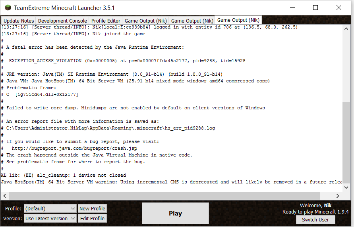Screen dimensions: 354x227
Task: Close the TeamExtreme Minecraft Launcher window
Action: click(339, 8)
